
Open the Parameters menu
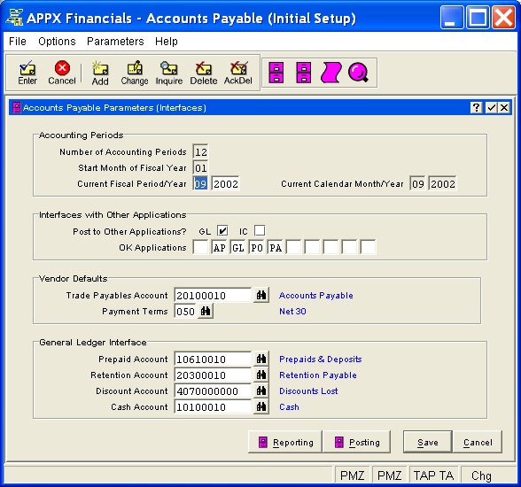point(115,42)
